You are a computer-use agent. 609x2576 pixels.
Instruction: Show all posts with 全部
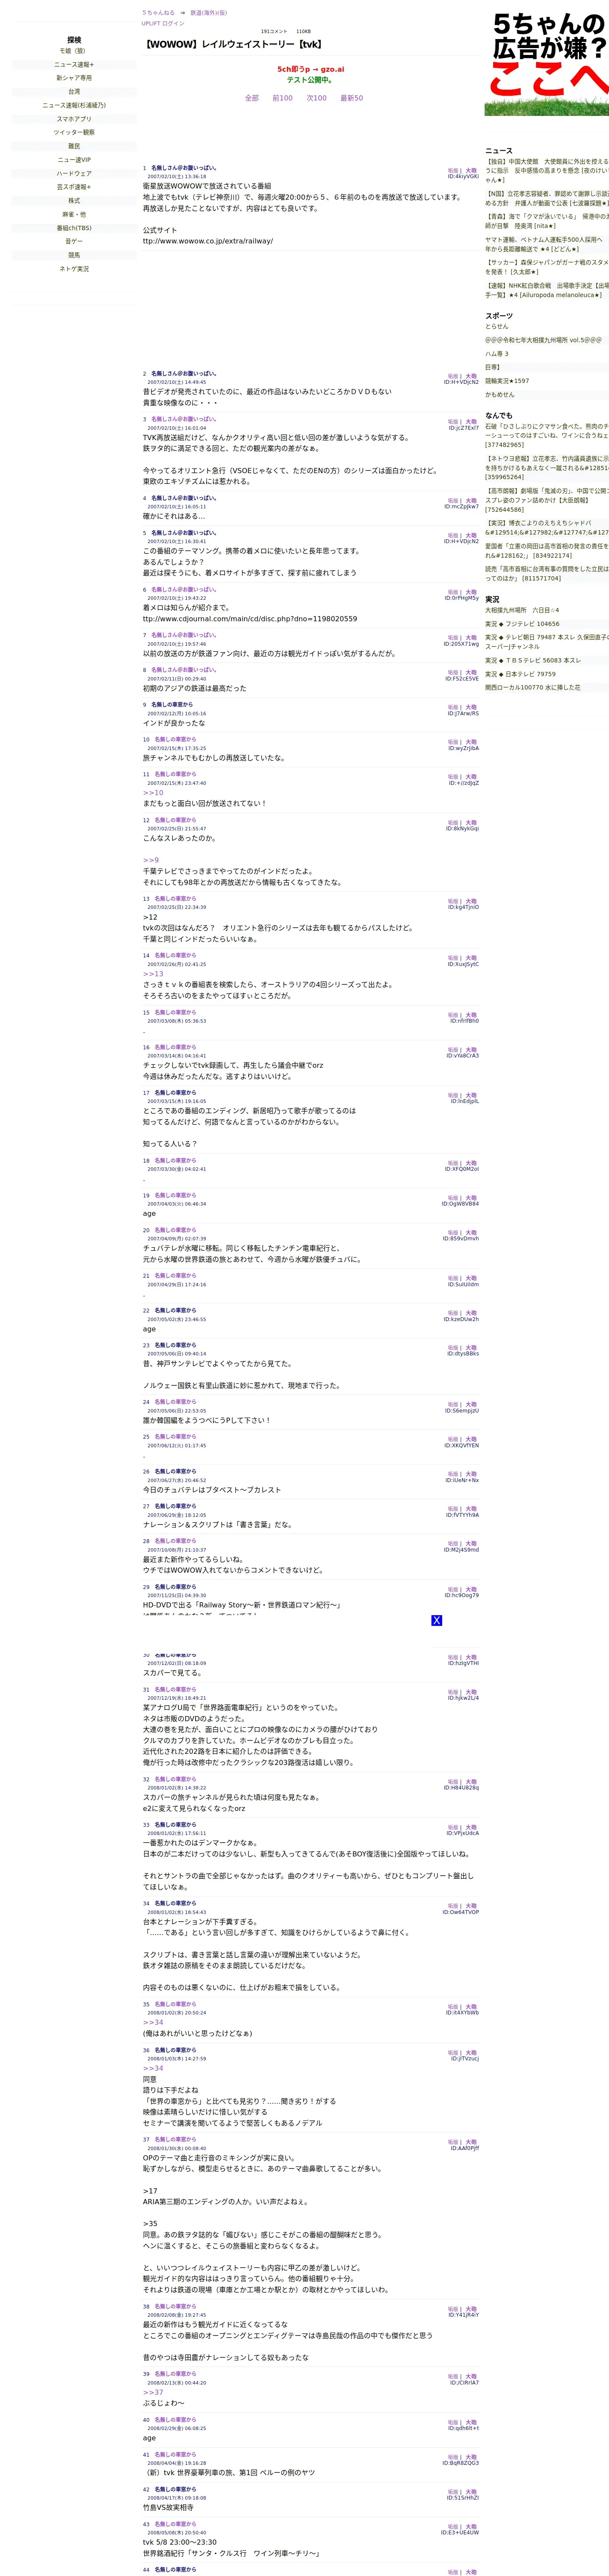click(x=252, y=98)
